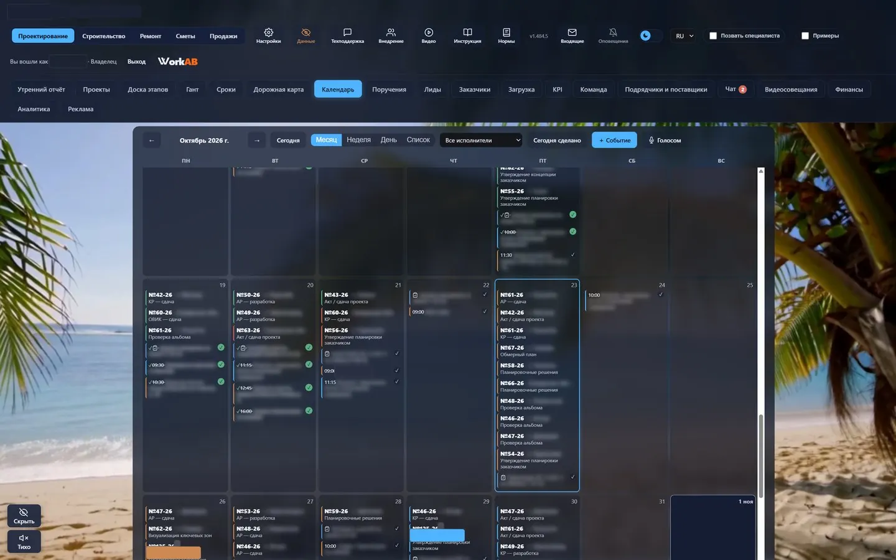Open №60-26 ОВИК — сдача event

point(185,315)
